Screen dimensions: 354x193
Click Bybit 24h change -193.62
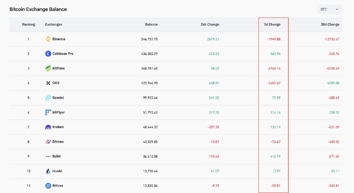[x=213, y=156]
